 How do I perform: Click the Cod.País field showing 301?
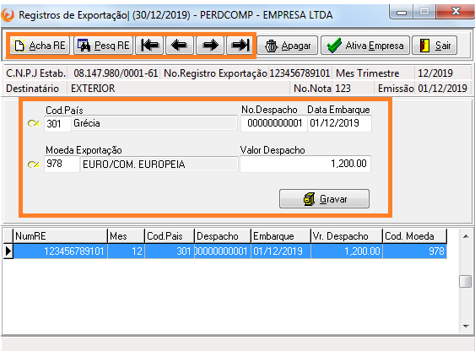[x=57, y=123]
